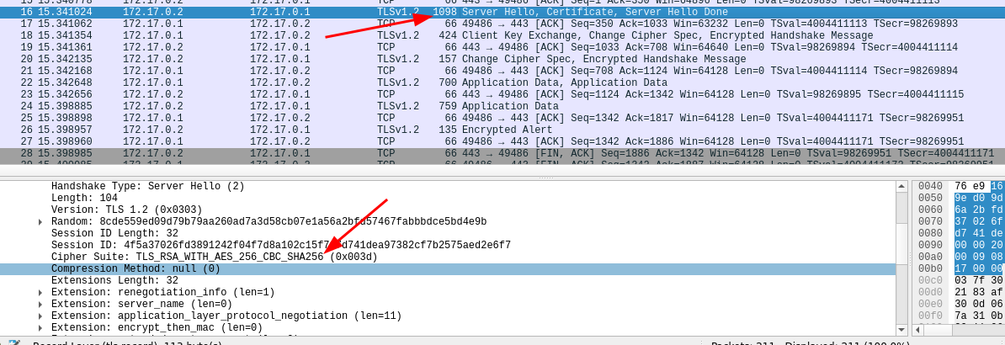Expand the server_name extension arrow
Screen dimensions: 1005x345
click(40, 304)
